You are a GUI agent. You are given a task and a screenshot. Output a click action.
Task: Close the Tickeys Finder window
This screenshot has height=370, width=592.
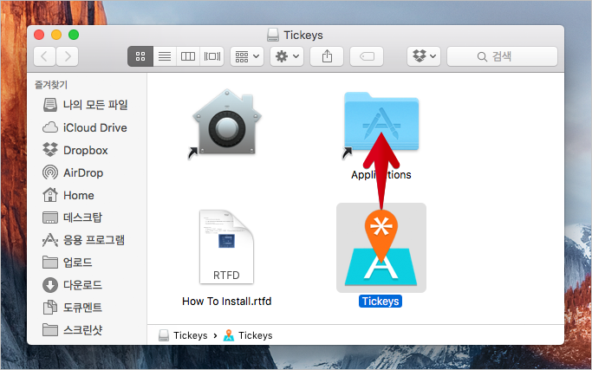39,35
